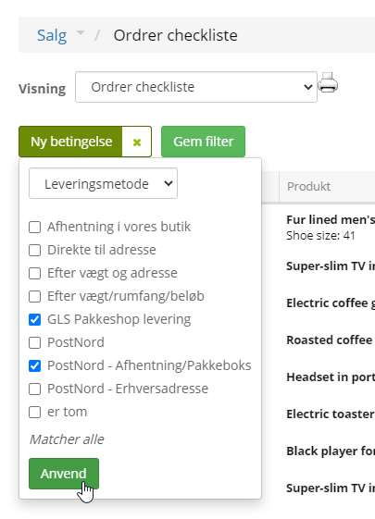The width and height of the screenshot is (375, 519).
Task: Uncheck 'GLS Pakkeshop levering' checkbox
Action: point(35,320)
